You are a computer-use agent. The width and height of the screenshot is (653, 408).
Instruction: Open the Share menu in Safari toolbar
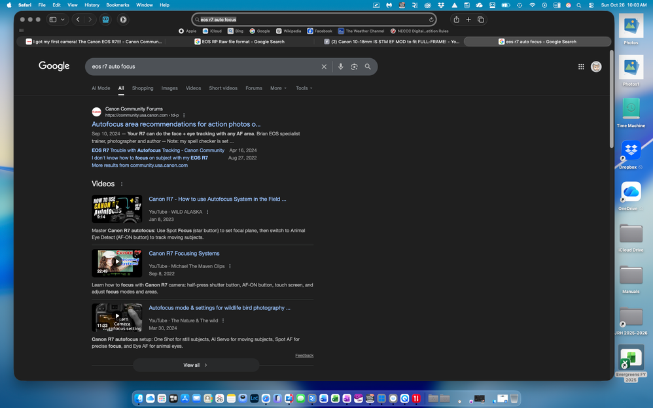457,19
